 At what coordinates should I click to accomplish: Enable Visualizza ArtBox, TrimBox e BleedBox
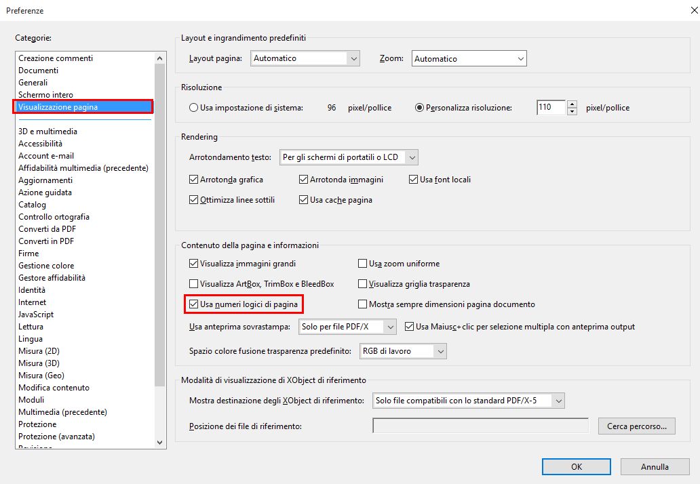coord(193,284)
